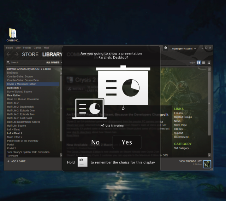226x201 pixels.
Task: Switch to list view icon
Action: point(204,63)
